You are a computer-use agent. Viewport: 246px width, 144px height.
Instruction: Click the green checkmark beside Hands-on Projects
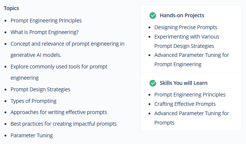pyautogui.click(x=153, y=15)
